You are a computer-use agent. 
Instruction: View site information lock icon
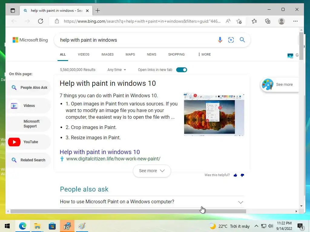pos(57,21)
